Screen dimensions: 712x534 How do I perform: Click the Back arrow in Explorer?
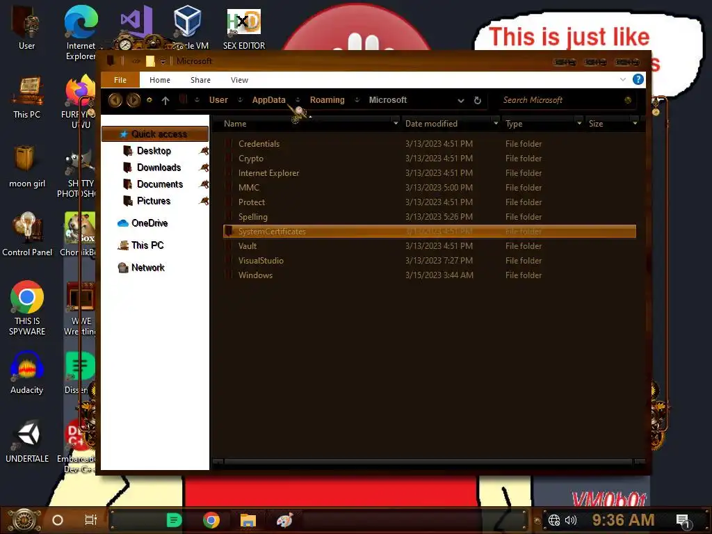tap(115, 100)
